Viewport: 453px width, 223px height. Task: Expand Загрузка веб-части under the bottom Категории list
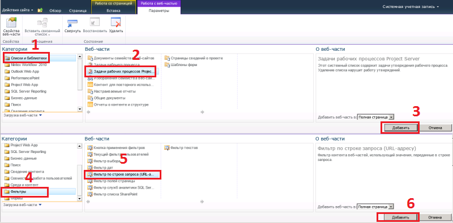(x=23, y=205)
